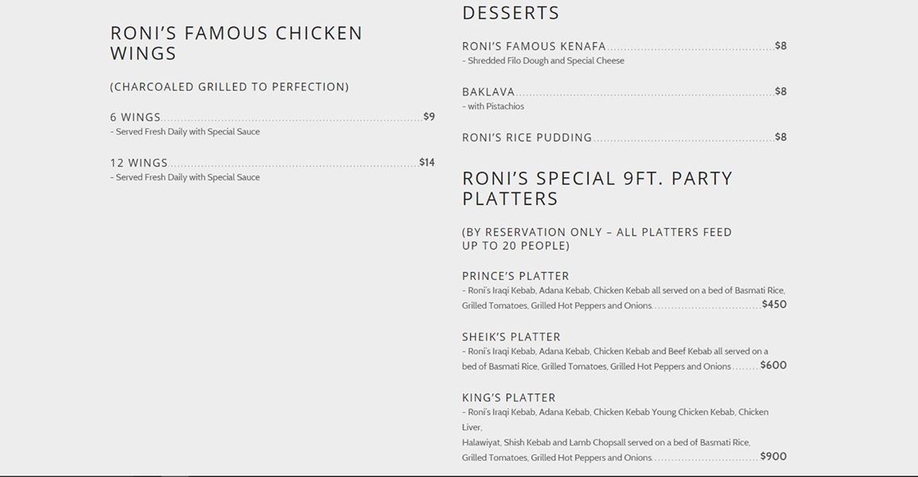Select the King's Platter title

pos(508,397)
